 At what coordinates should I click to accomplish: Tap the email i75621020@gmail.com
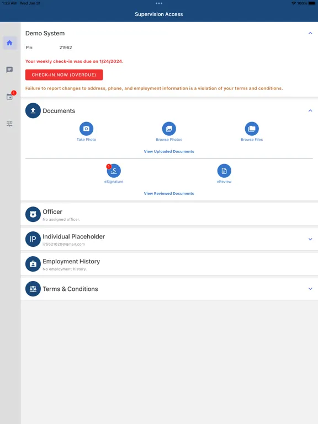[x=64, y=244]
